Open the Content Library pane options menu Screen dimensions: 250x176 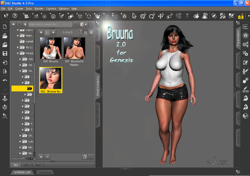coord(98,23)
